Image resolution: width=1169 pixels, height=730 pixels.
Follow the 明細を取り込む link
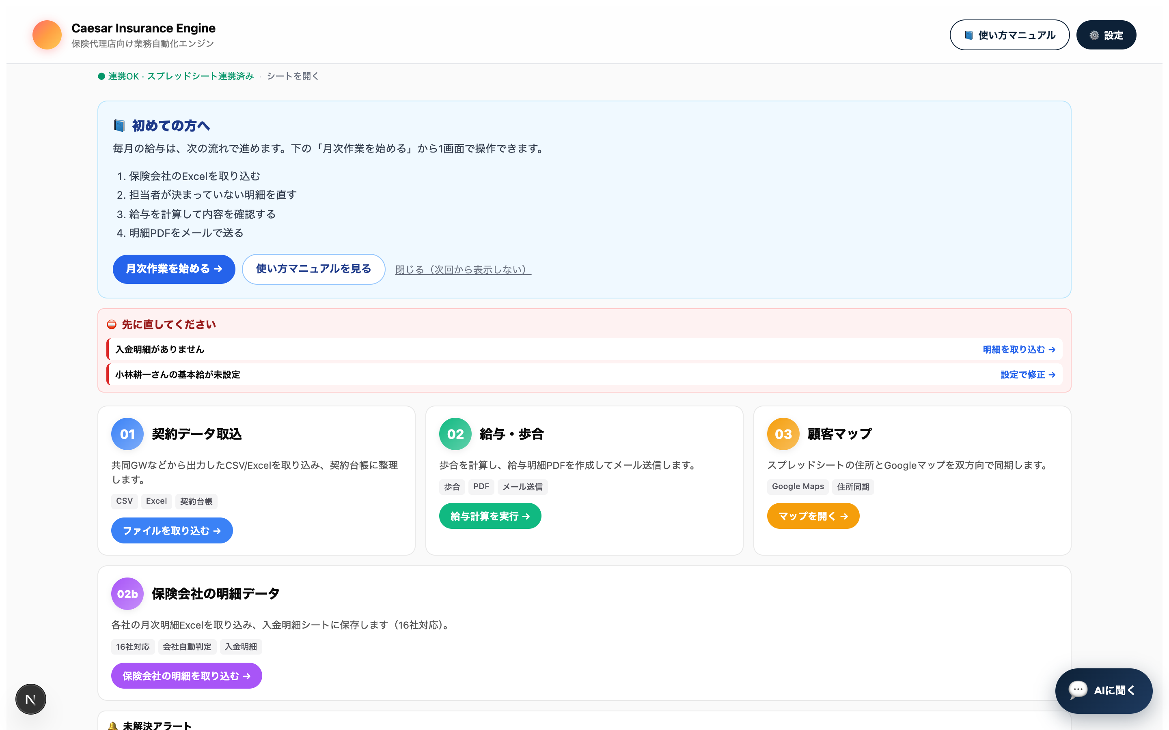tap(1019, 350)
